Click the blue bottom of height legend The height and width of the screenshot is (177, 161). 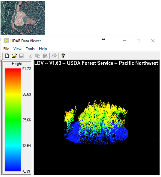(13, 168)
